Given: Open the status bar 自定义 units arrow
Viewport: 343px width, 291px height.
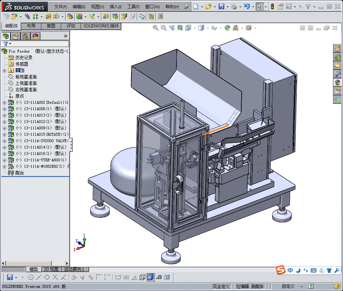Looking at the screenshot, I should (x=302, y=286).
